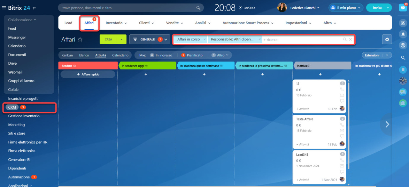Click chat icon on Lead345 card
The image size is (409, 187).
[342, 172]
